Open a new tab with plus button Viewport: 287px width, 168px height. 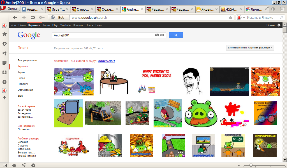tap(273, 9)
